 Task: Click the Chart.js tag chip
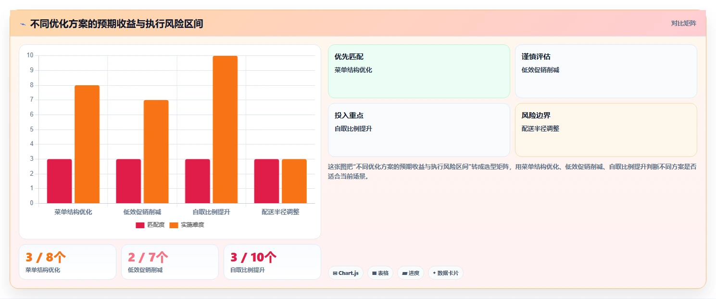point(346,273)
